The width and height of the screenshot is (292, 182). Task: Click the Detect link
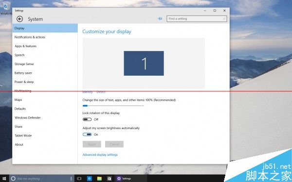coord(101,92)
